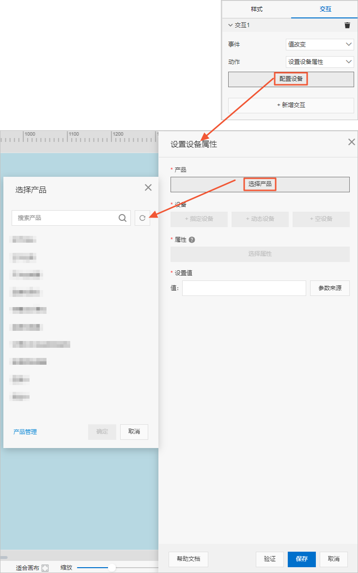Click the 选择属性 button
The width and height of the screenshot is (358, 573).
click(x=260, y=254)
